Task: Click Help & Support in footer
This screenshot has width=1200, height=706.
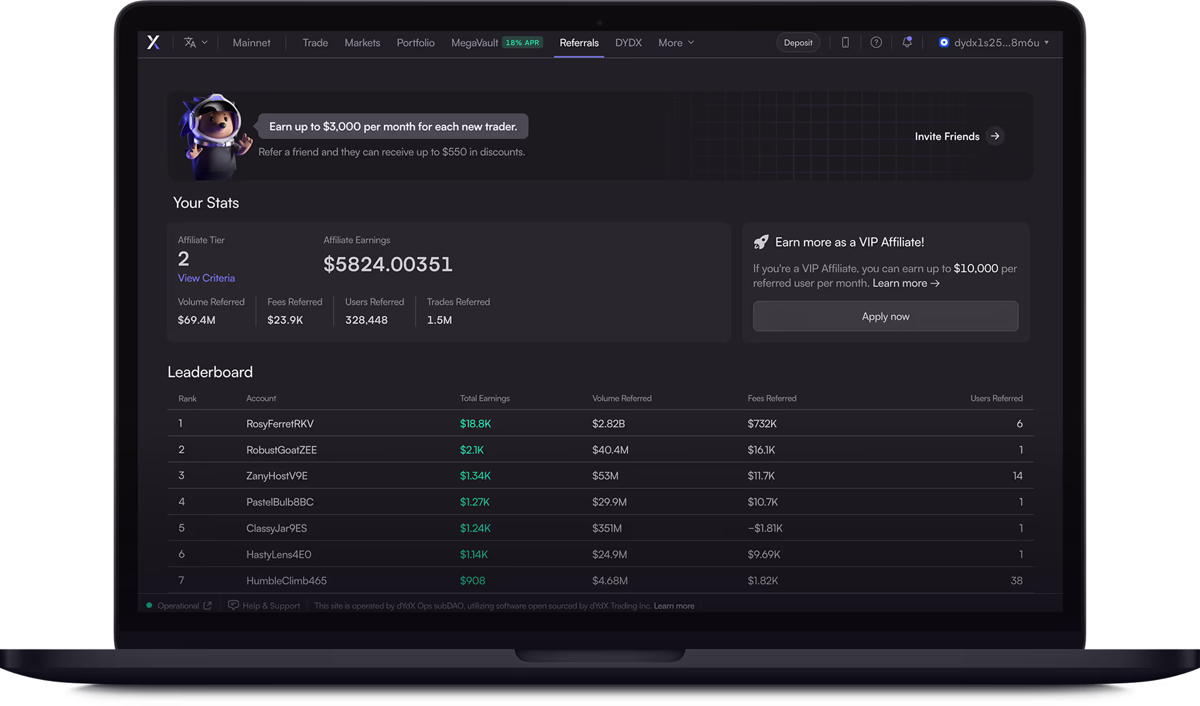Action: click(x=271, y=606)
